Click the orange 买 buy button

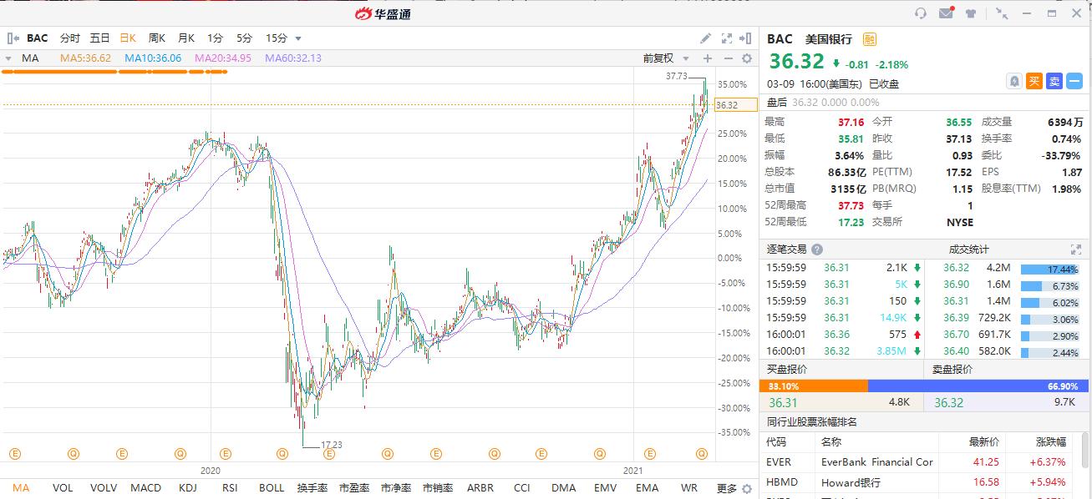point(1034,81)
